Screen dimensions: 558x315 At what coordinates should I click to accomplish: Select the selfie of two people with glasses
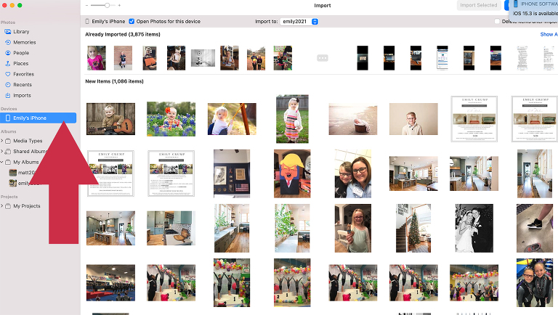353,174
